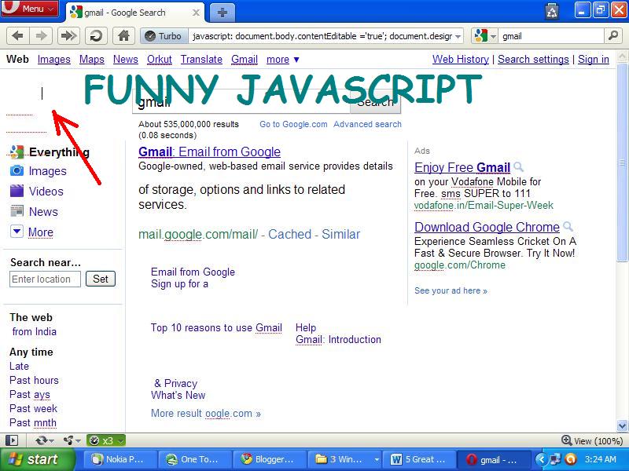Click the fast-forward double arrow
The image size is (629, 471).
(x=68, y=35)
